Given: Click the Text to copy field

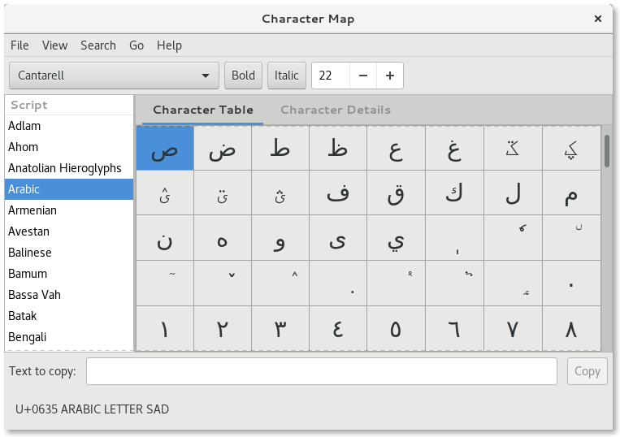Looking at the screenshot, I should 321,371.
